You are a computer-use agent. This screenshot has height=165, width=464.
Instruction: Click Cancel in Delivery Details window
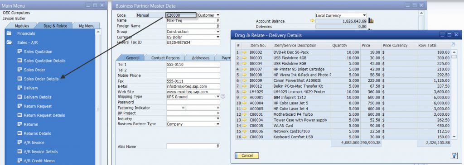(247, 155)
